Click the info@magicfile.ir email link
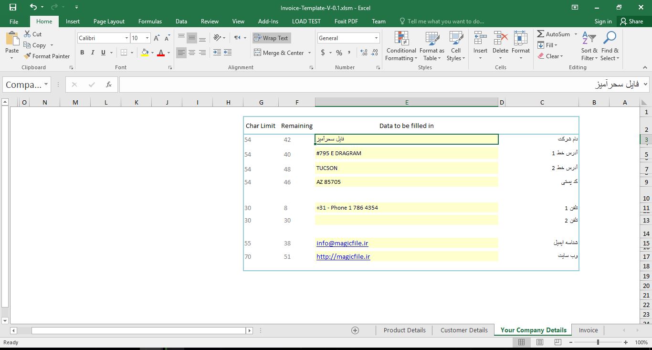Image resolution: width=652 pixels, height=350 pixels. coord(342,243)
